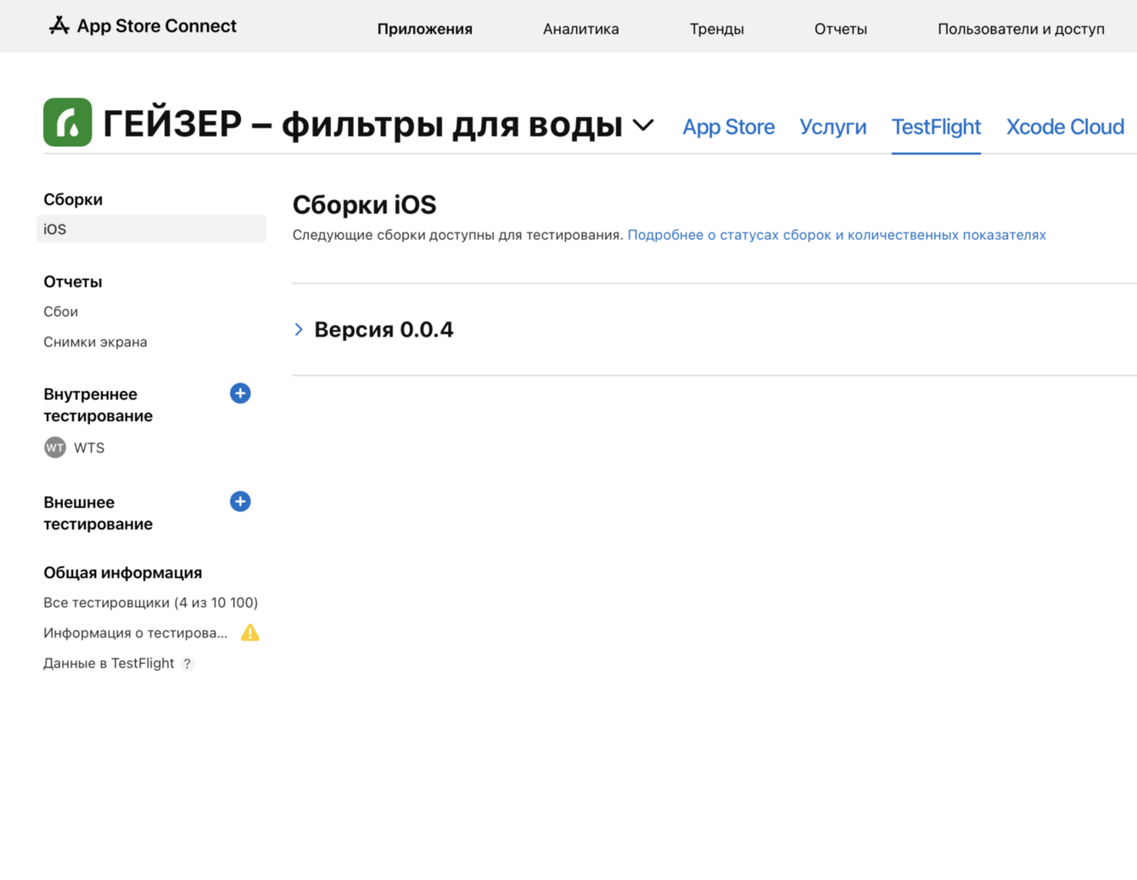Click the ГЕЙЗЕР – фильтры для воды app title
Screen dimensions: 1137x880
coord(363,125)
